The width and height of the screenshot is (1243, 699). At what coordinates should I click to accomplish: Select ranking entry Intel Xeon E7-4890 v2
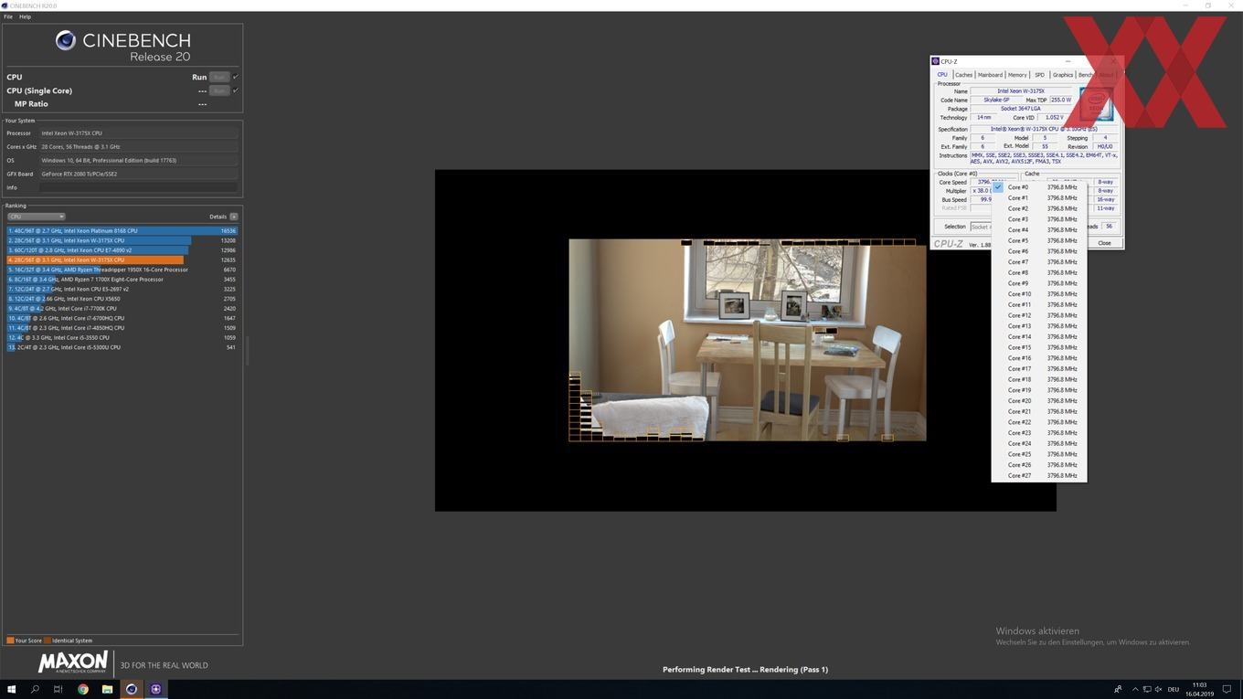click(x=122, y=249)
